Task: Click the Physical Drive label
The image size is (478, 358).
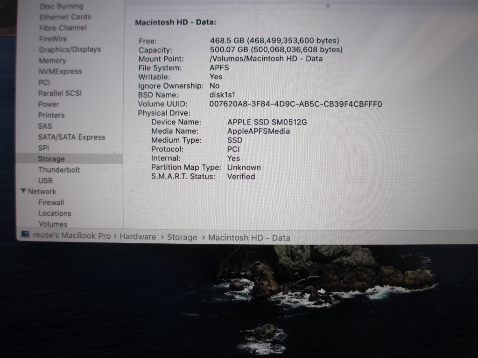Action: point(164,113)
